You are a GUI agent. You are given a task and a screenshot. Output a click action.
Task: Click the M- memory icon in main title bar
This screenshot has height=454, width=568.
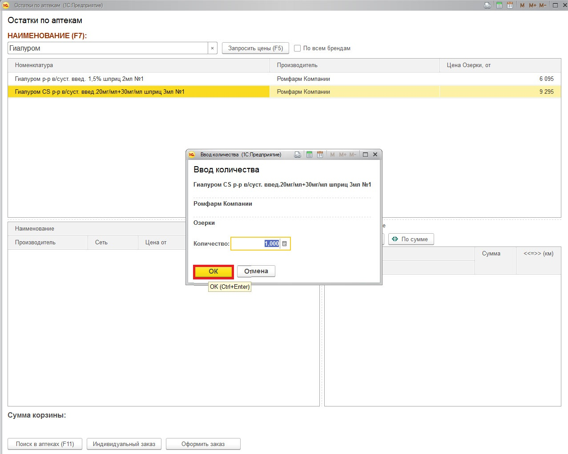[x=543, y=5]
